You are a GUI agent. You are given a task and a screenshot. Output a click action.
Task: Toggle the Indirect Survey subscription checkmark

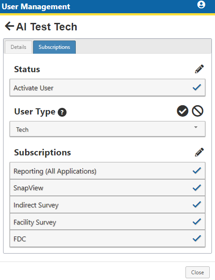pos(197,205)
